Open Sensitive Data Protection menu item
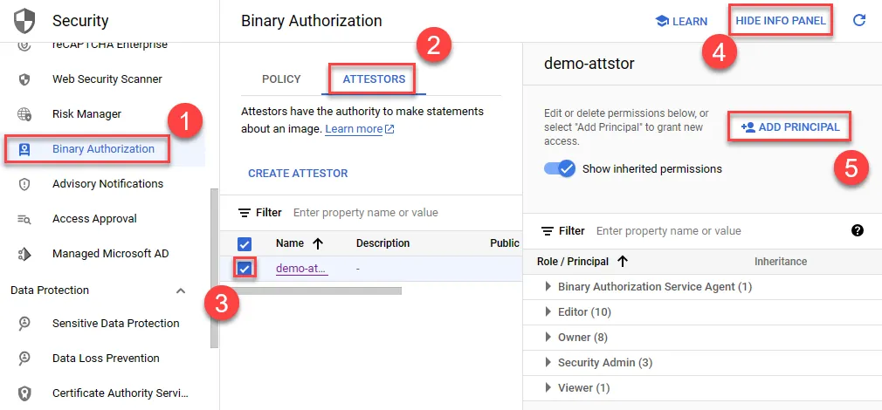The width and height of the screenshot is (882, 410). (x=116, y=323)
